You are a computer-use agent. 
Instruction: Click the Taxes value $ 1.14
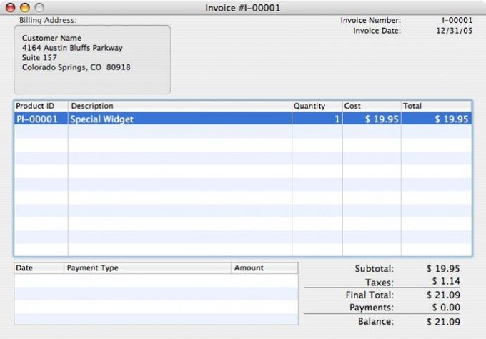446,281
